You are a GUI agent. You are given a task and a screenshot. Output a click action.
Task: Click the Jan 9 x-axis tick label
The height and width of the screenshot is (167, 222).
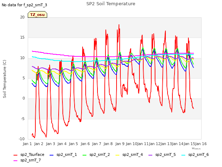point(120,144)
